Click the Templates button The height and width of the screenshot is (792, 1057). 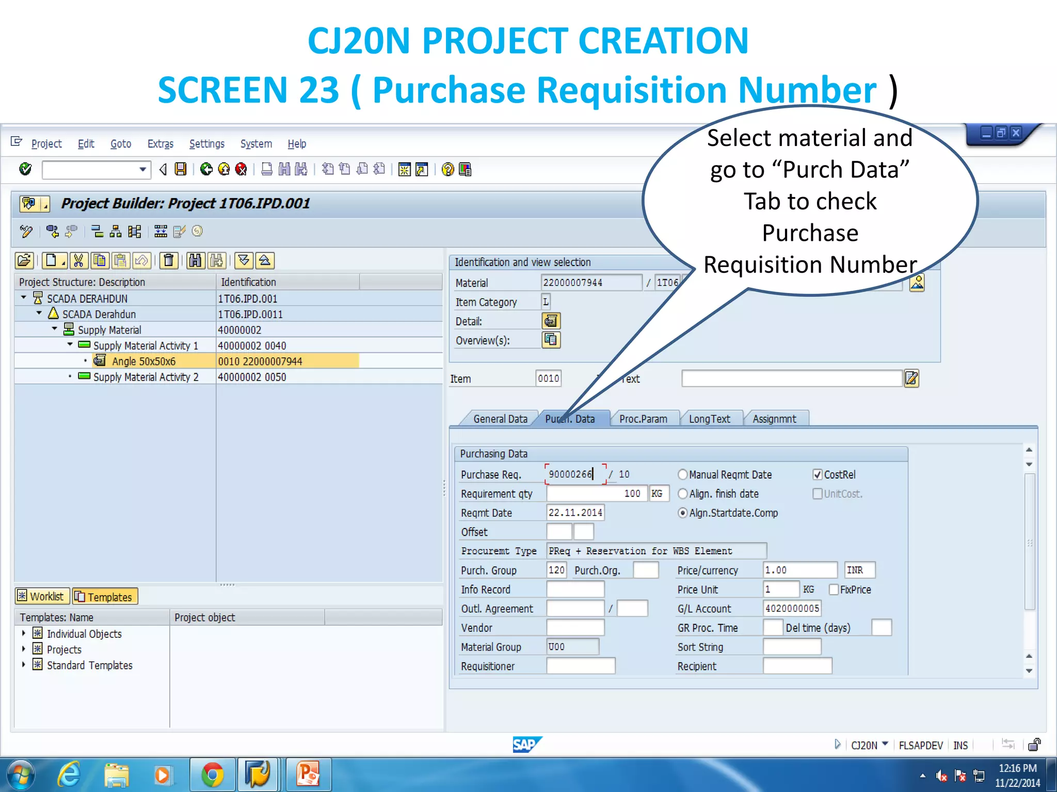pyautogui.click(x=105, y=597)
